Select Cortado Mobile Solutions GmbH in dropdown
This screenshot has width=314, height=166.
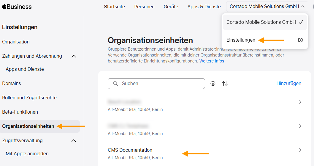[x=265, y=22]
